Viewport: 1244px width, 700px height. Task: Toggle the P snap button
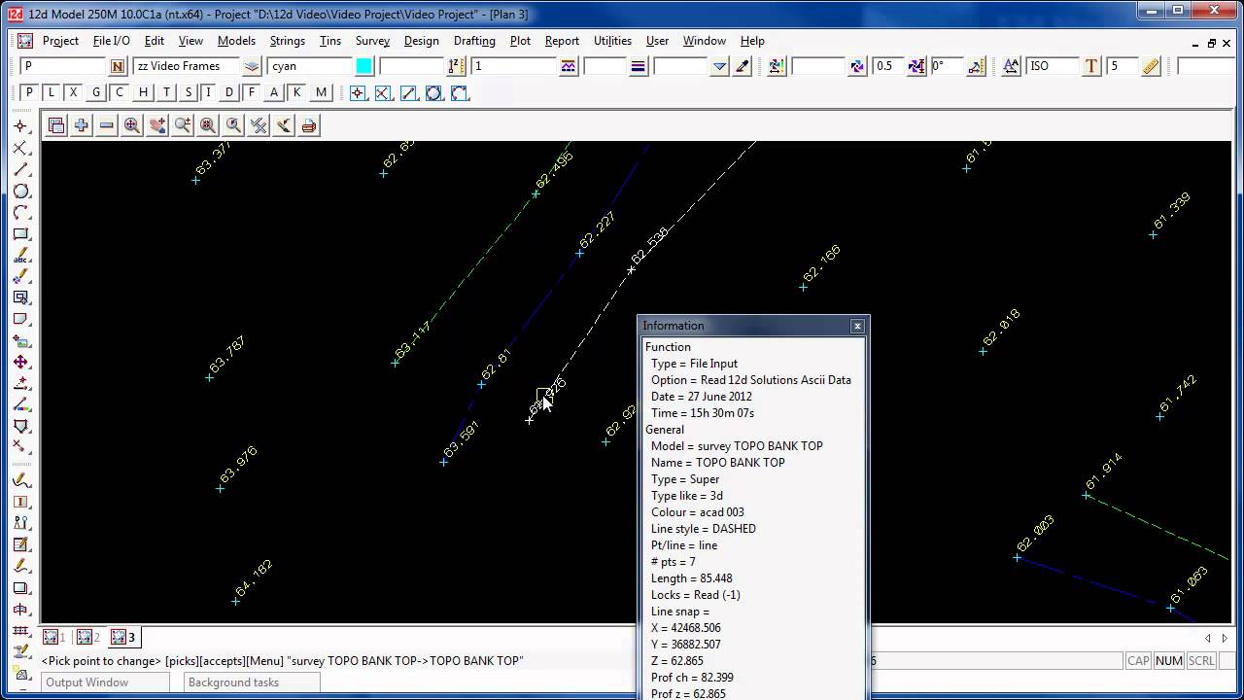(29, 92)
